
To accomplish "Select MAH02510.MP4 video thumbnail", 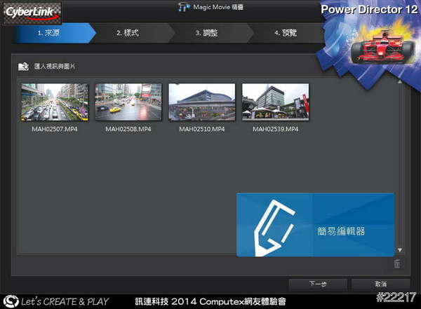I will tap(202, 102).
